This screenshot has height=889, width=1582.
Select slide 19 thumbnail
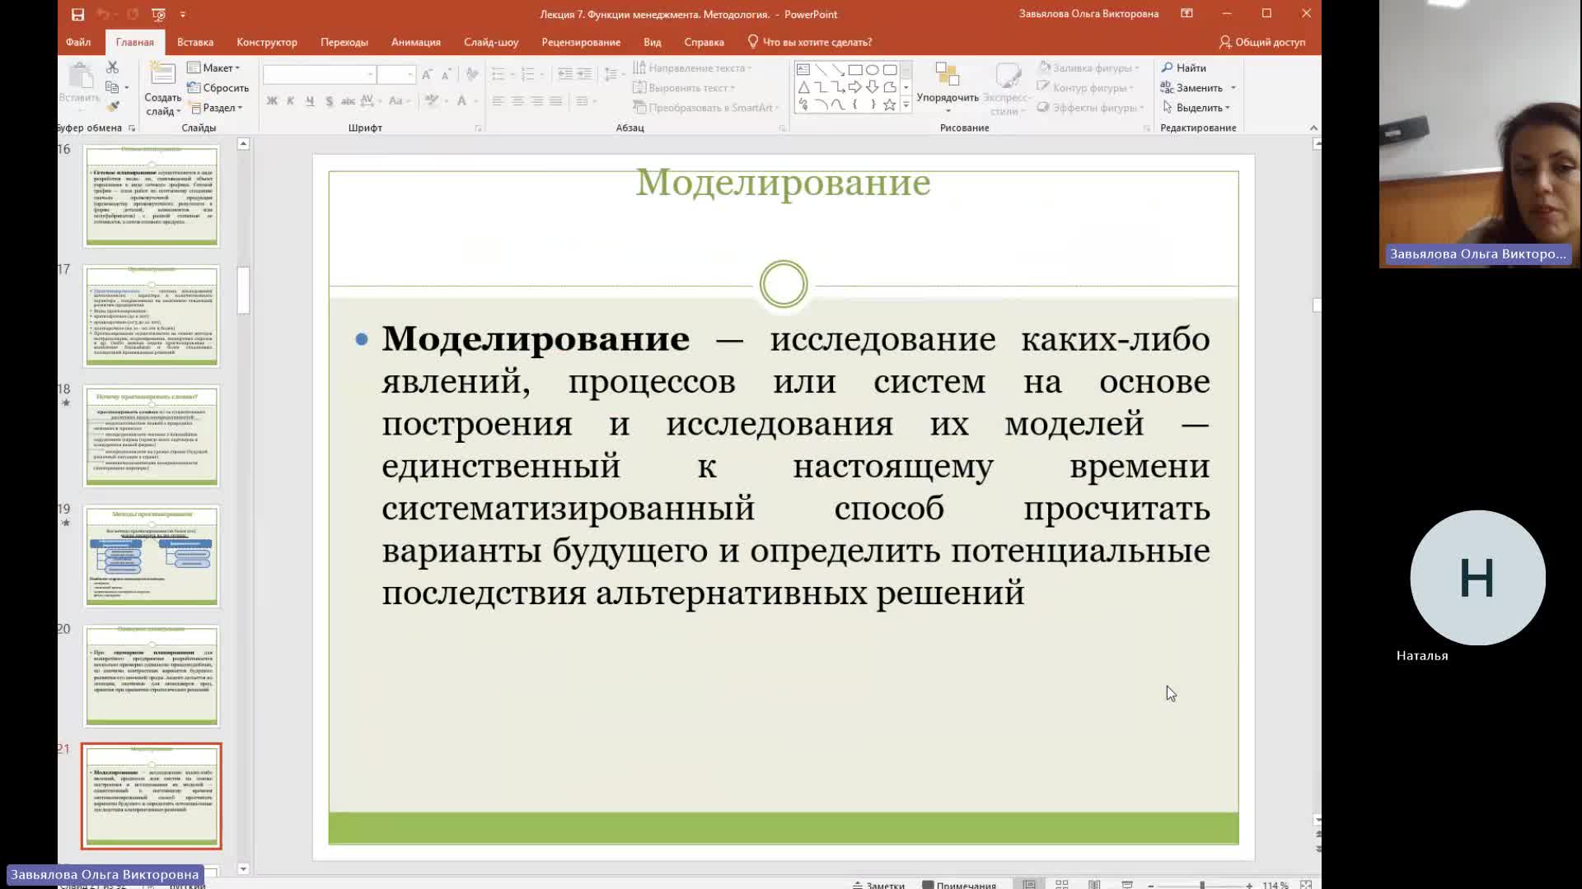pyautogui.click(x=152, y=556)
